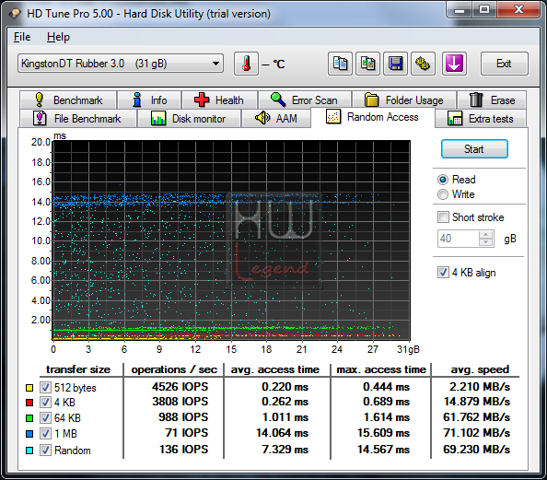Minimize the HD Tune Pro window
Viewport: 547px width, 480px height.
(x=460, y=9)
